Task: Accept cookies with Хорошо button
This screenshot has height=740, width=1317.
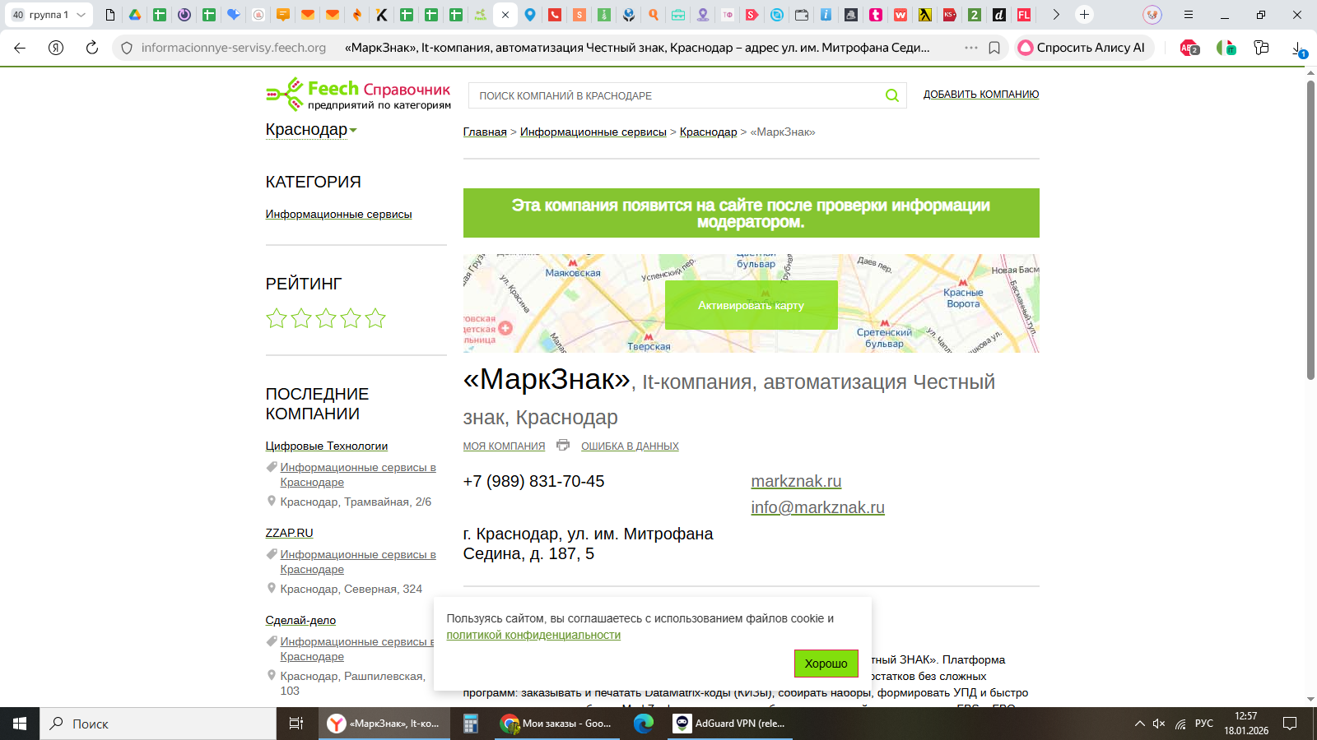Action: [826, 664]
